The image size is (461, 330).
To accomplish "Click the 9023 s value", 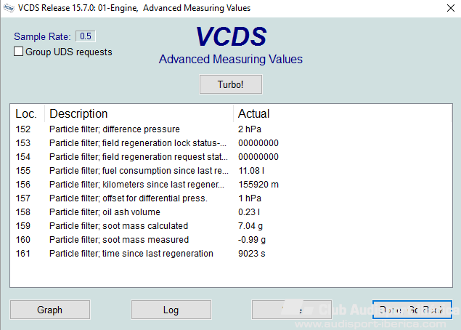I will pos(252,254).
